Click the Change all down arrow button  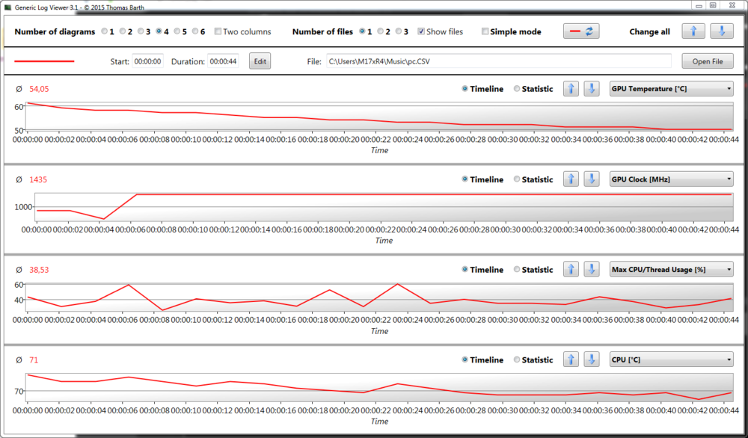[721, 31]
